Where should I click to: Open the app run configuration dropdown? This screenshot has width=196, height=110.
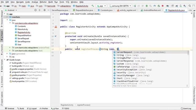coord(101,6)
